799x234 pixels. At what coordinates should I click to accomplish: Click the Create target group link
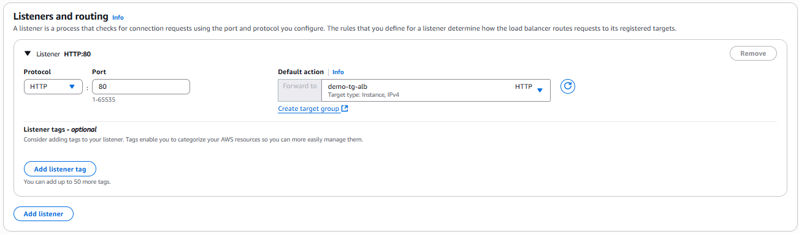308,109
